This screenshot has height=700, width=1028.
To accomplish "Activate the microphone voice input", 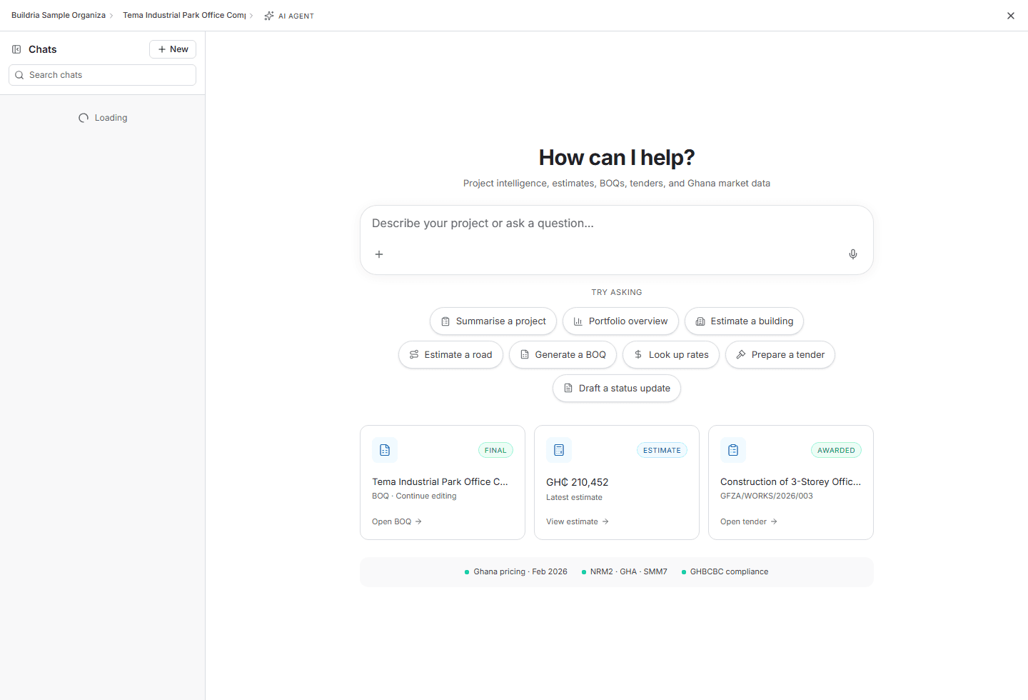I will pos(853,254).
